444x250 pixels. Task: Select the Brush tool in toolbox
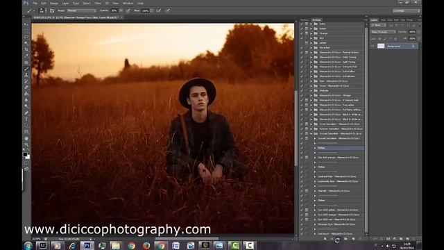tap(26, 69)
